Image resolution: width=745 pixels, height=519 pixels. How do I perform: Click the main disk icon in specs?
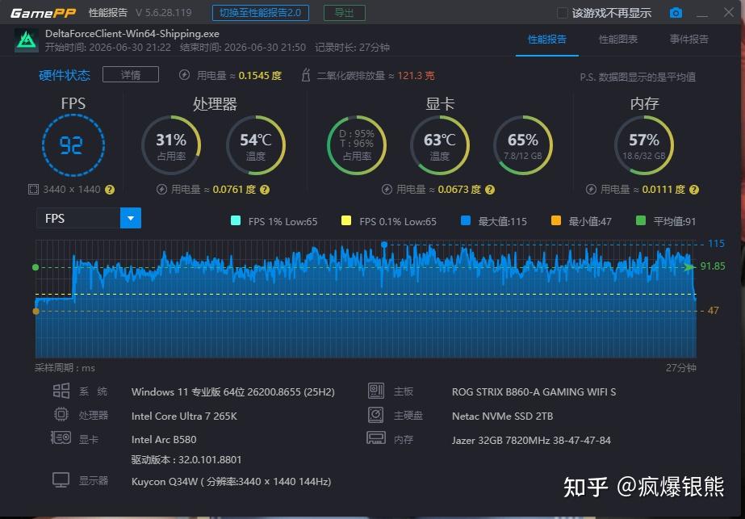[376, 415]
